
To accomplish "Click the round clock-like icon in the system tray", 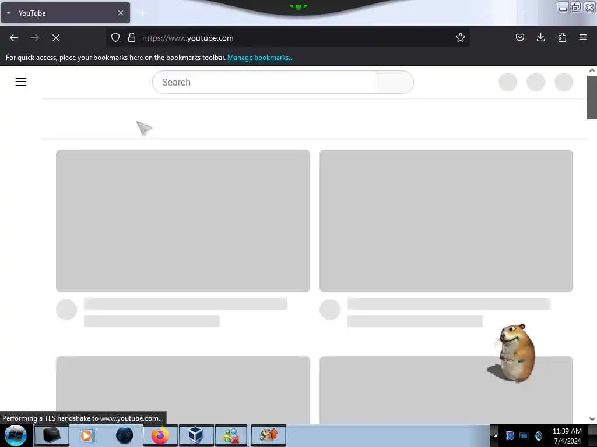I will click(x=538, y=435).
